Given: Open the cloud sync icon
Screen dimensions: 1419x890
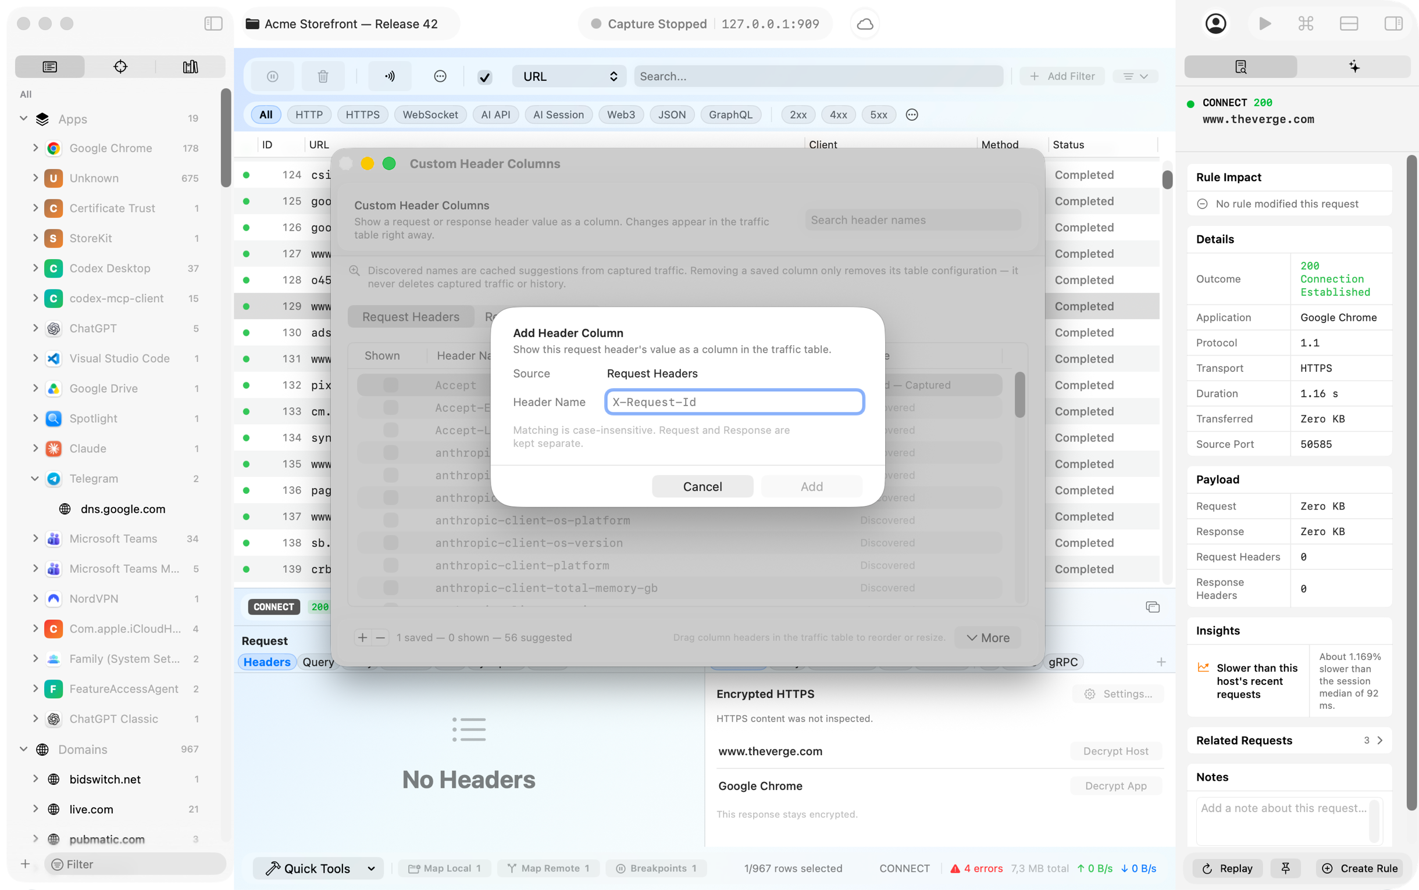Looking at the screenshot, I should [864, 24].
